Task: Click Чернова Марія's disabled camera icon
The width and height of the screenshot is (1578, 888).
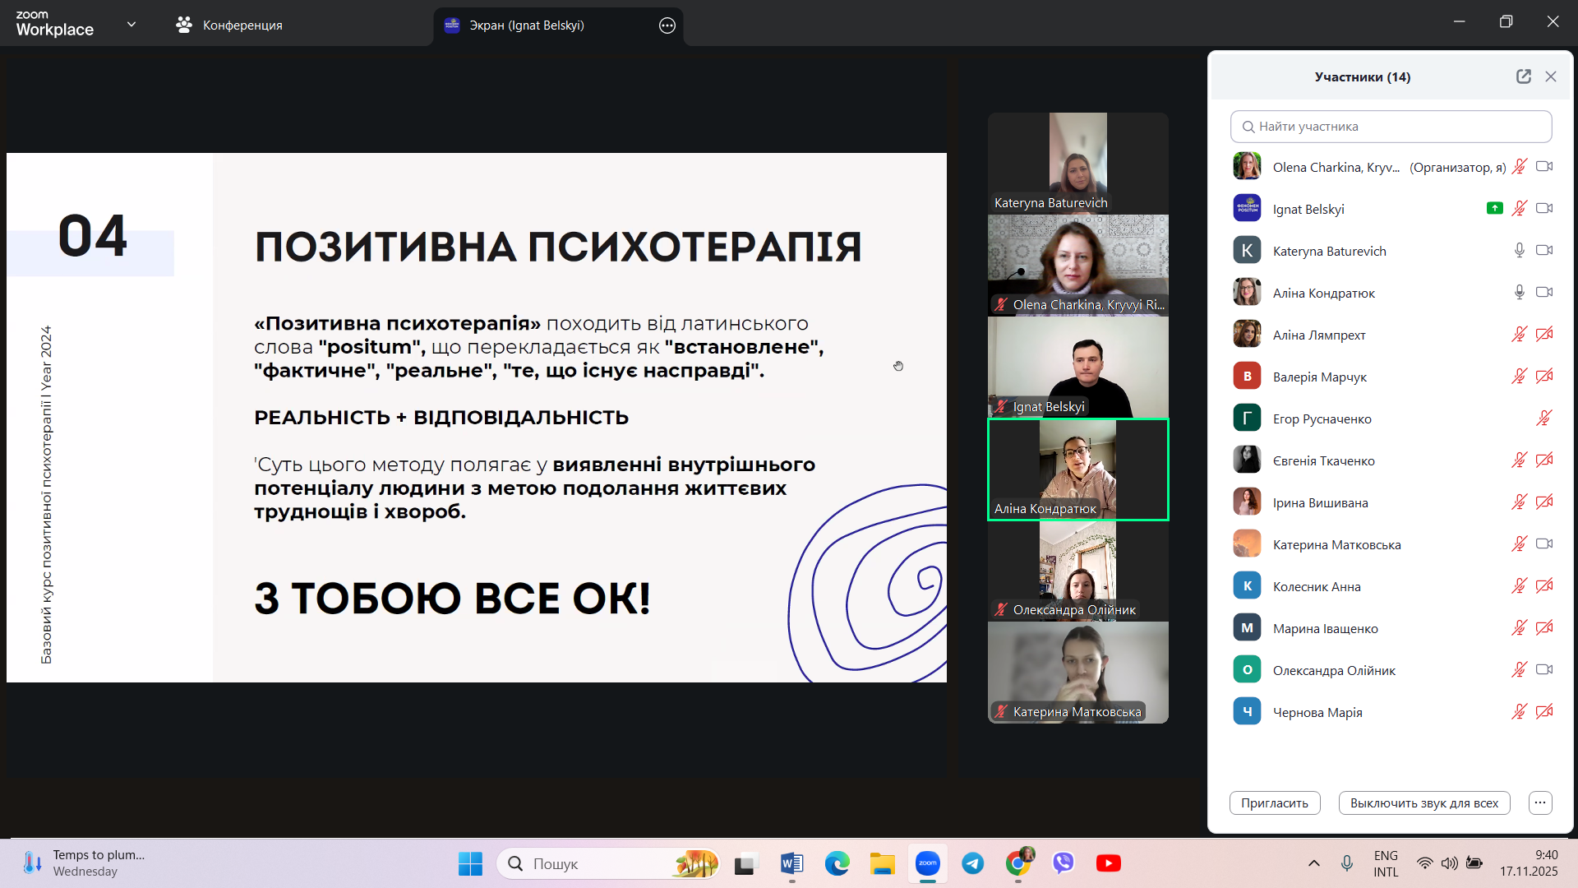Action: tap(1544, 712)
